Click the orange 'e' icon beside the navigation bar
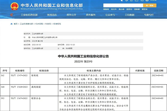167x111 pixels. pyautogui.click(x=12, y=15)
